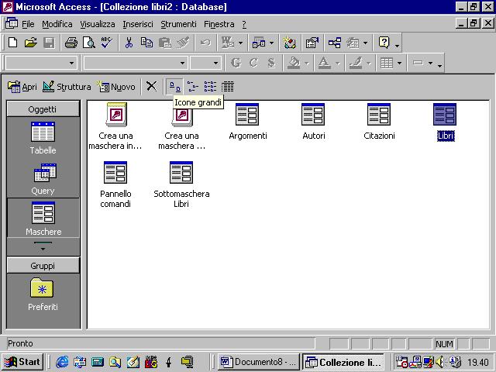The height and width of the screenshot is (372, 496).
Task: Pick font color A button
Action: click(324, 63)
